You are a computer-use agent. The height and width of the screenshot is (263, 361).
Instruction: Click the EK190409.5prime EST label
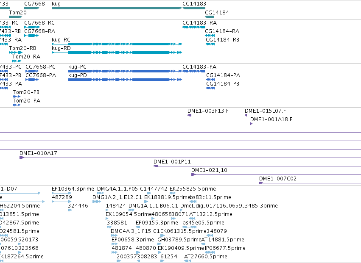[x=181, y=248]
